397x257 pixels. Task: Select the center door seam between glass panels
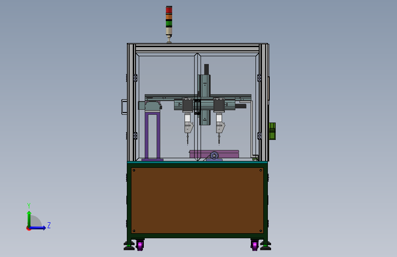(x=197, y=107)
